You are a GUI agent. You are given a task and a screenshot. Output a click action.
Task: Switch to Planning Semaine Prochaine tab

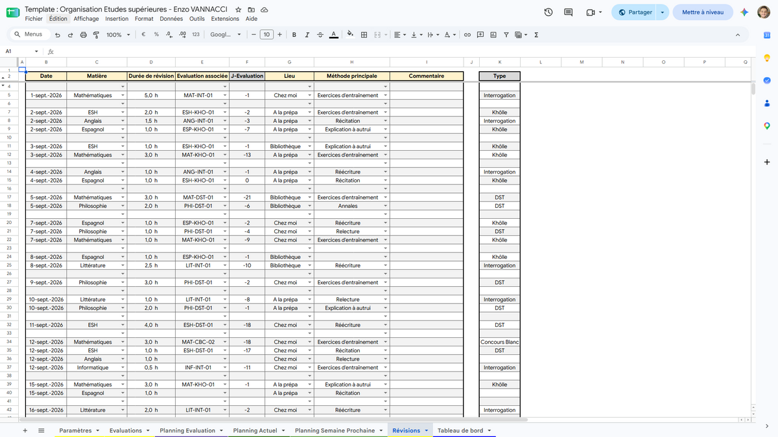tap(338, 431)
